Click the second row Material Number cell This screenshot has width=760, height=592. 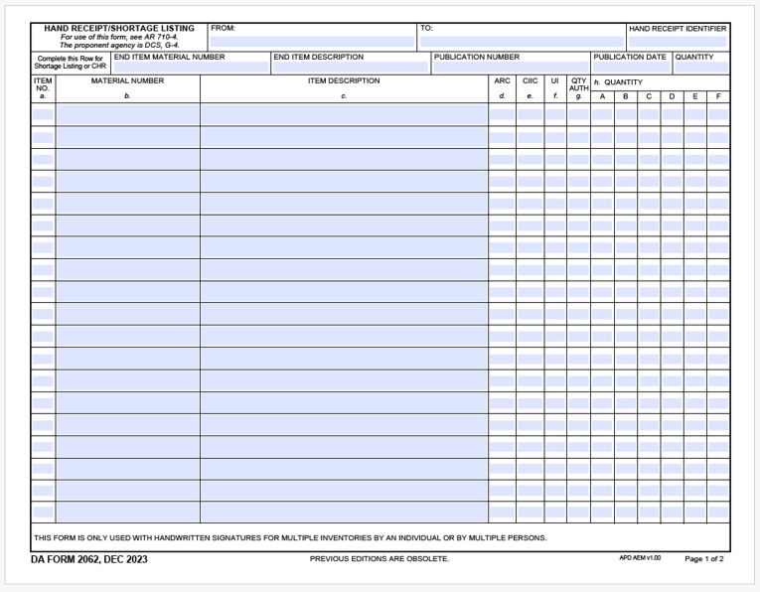127,137
